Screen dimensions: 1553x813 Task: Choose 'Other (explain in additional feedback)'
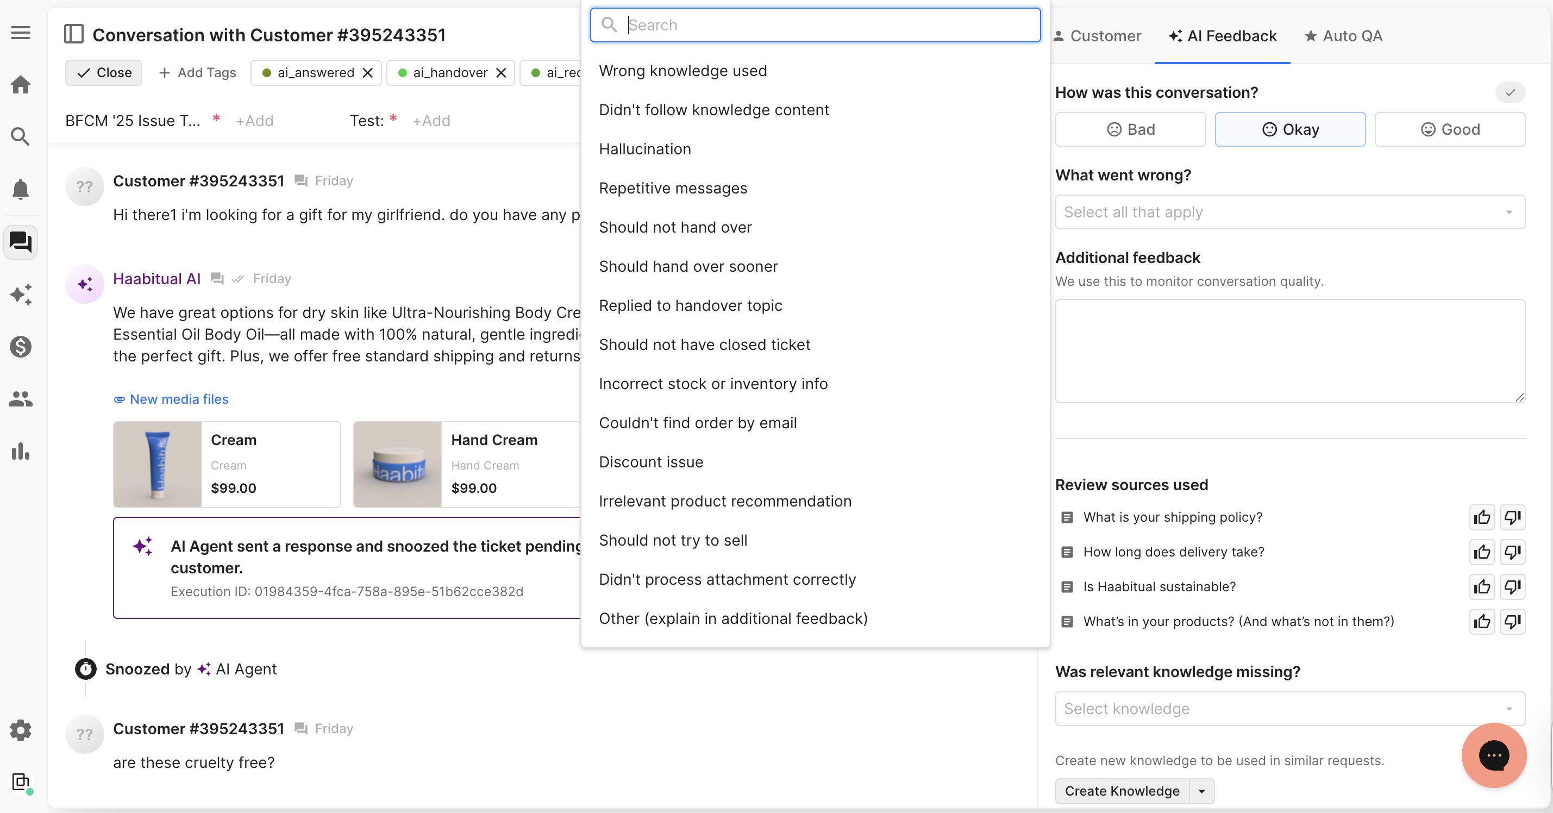[x=815, y=619]
